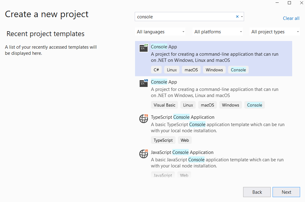Open the search history dropdown arrow
Image resolution: width=305 pixels, height=202 pixels.
242,17
